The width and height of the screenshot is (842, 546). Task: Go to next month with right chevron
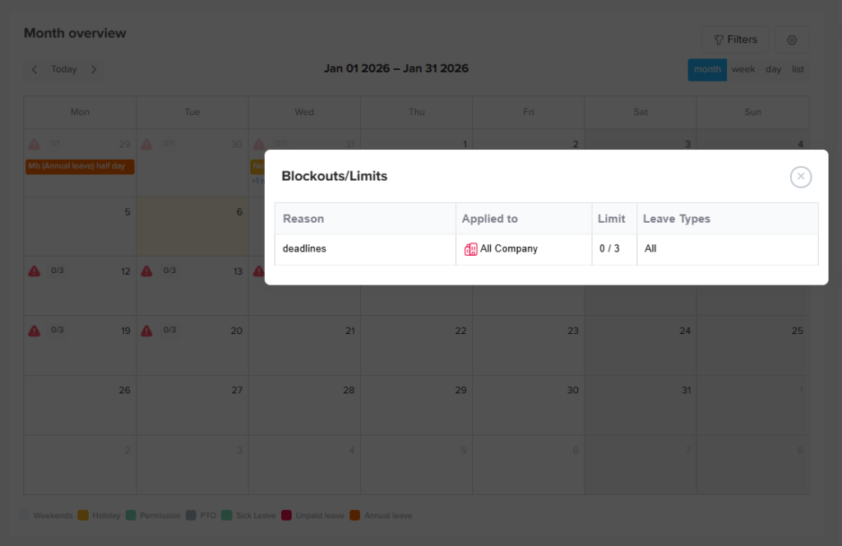tap(94, 70)
